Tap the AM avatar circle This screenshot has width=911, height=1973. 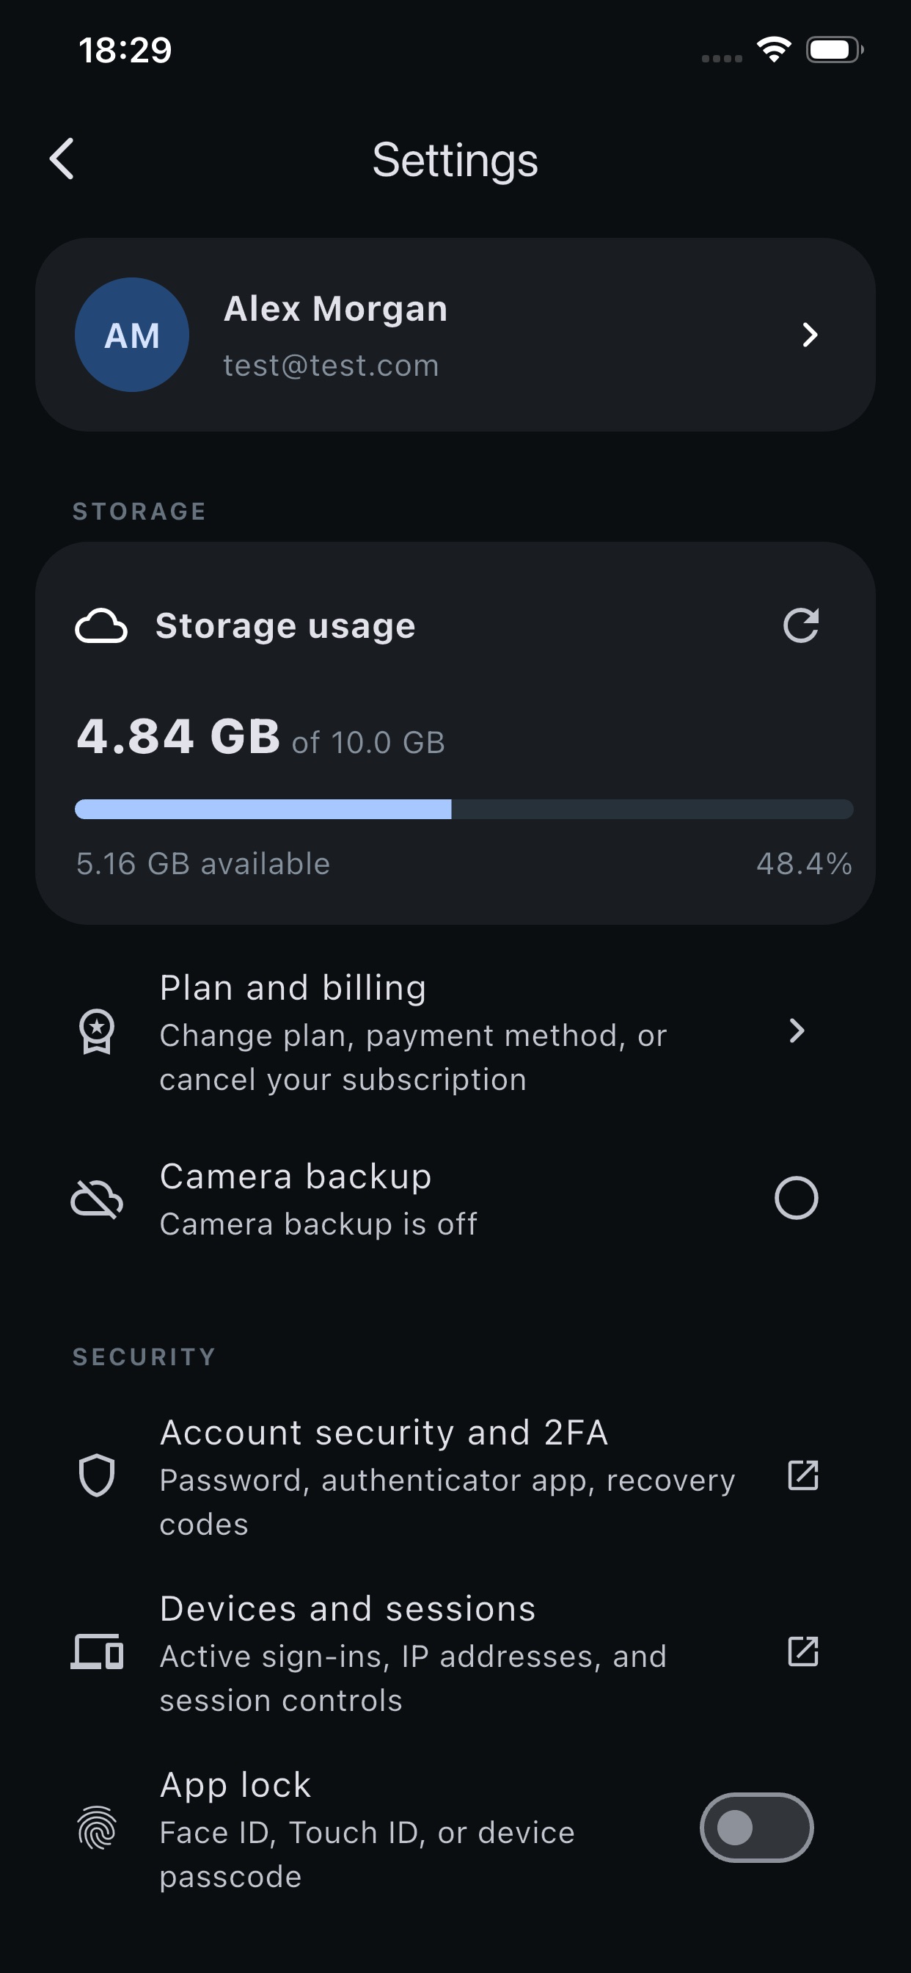coord(132,335)
